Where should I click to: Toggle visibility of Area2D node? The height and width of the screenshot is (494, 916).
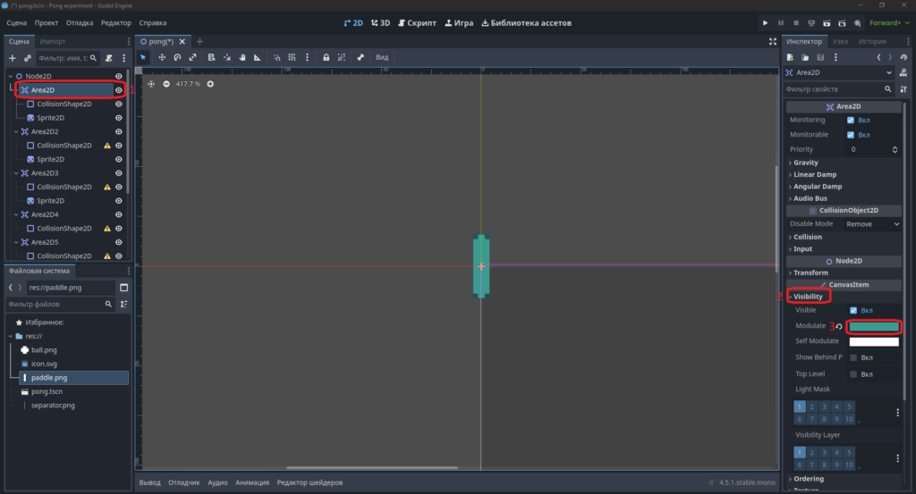[119, 90]
